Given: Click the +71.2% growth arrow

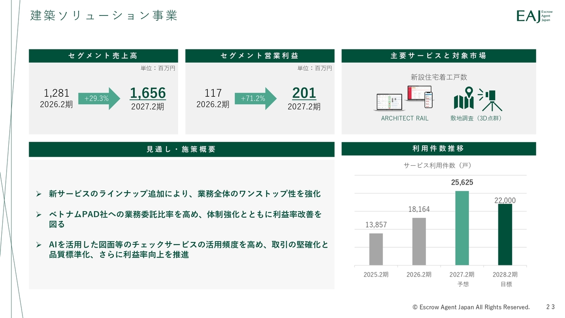Looking at the screenshot, I should 255,98.
